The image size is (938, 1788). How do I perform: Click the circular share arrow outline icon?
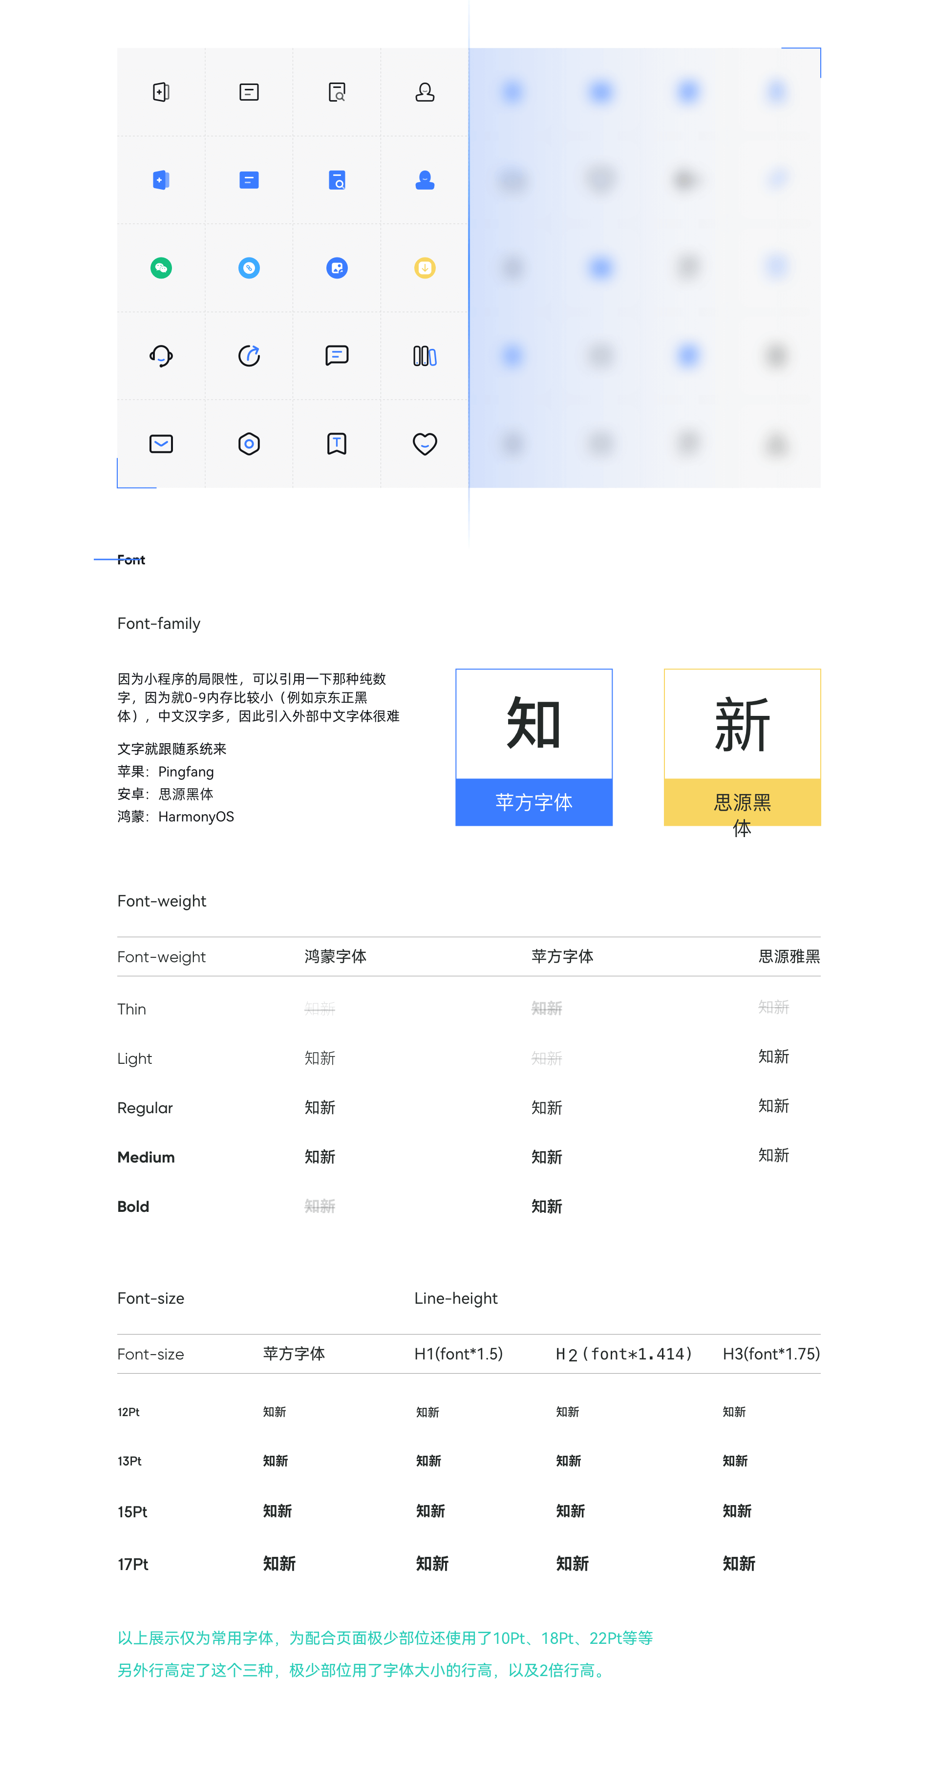pos(249,356)
